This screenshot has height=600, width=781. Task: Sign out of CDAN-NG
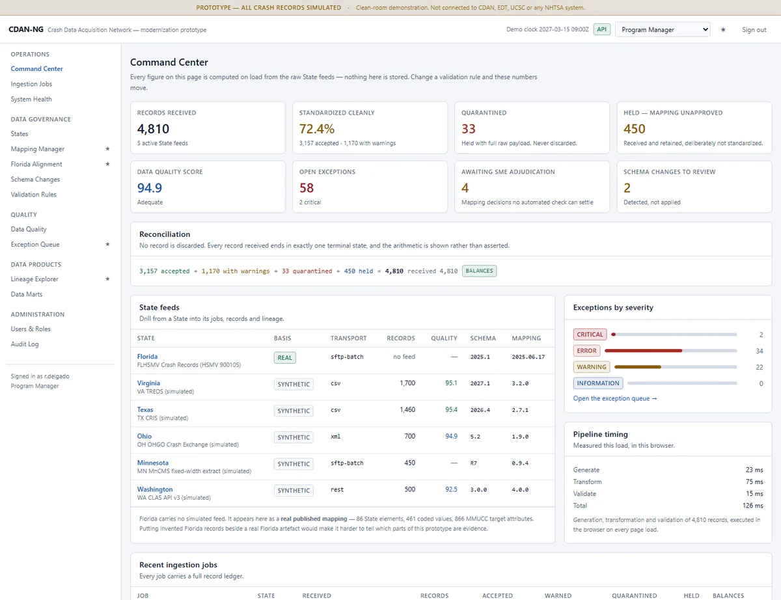tap(754, 30)
